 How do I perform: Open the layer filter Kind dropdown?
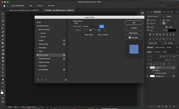click(152, 56)
